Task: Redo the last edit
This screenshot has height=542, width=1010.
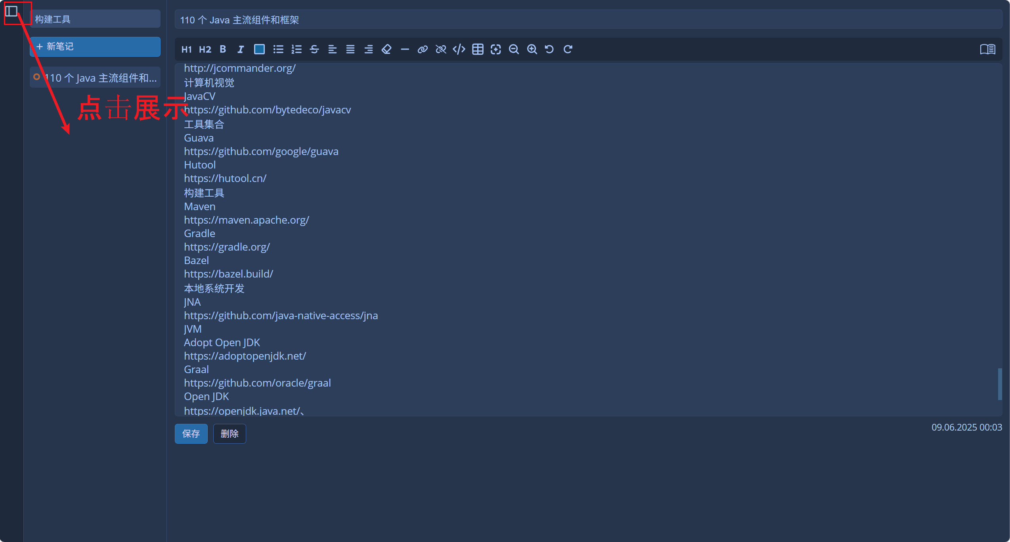Action: click(x=568, y=49)
